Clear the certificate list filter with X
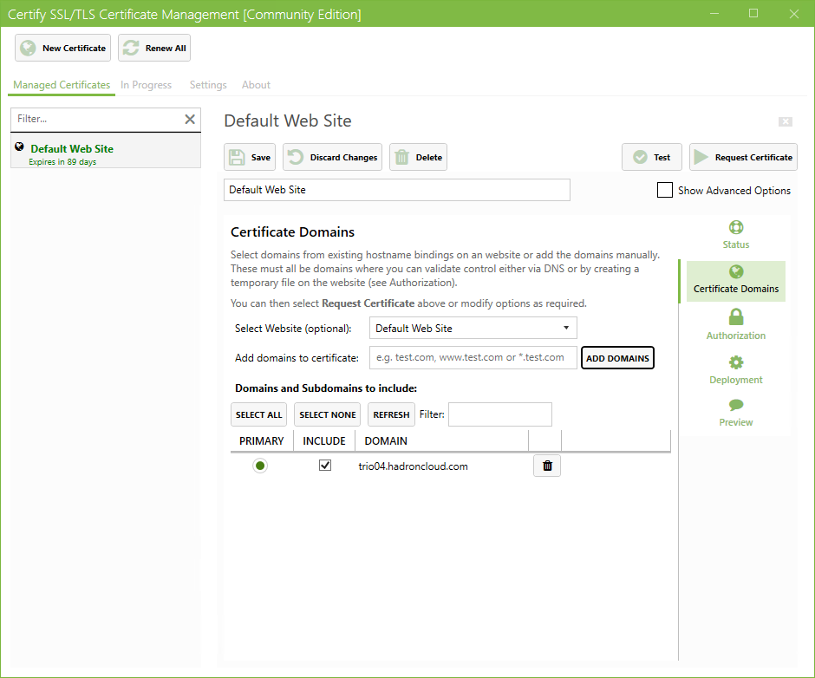 pos(190,119)
